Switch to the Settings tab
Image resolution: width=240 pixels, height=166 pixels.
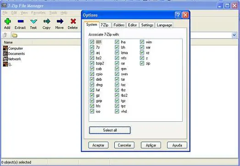click(x=147, y=25)
